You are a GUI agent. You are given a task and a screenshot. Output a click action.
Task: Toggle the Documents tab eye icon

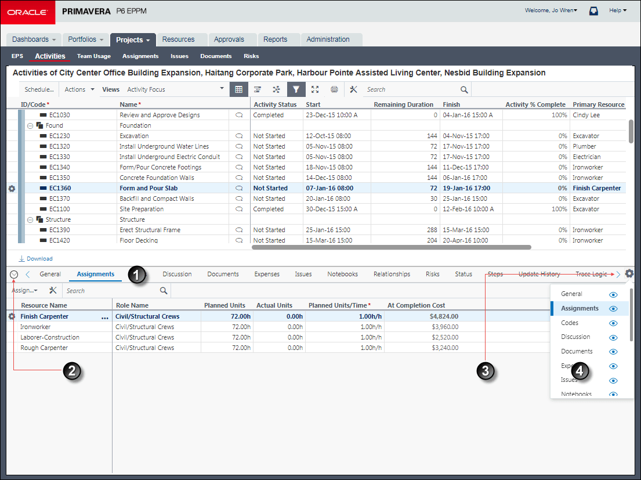pyautogui.click(x=613, y=352)
